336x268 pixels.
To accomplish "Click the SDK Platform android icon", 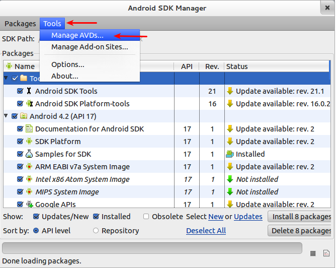I will coord(29,142).
